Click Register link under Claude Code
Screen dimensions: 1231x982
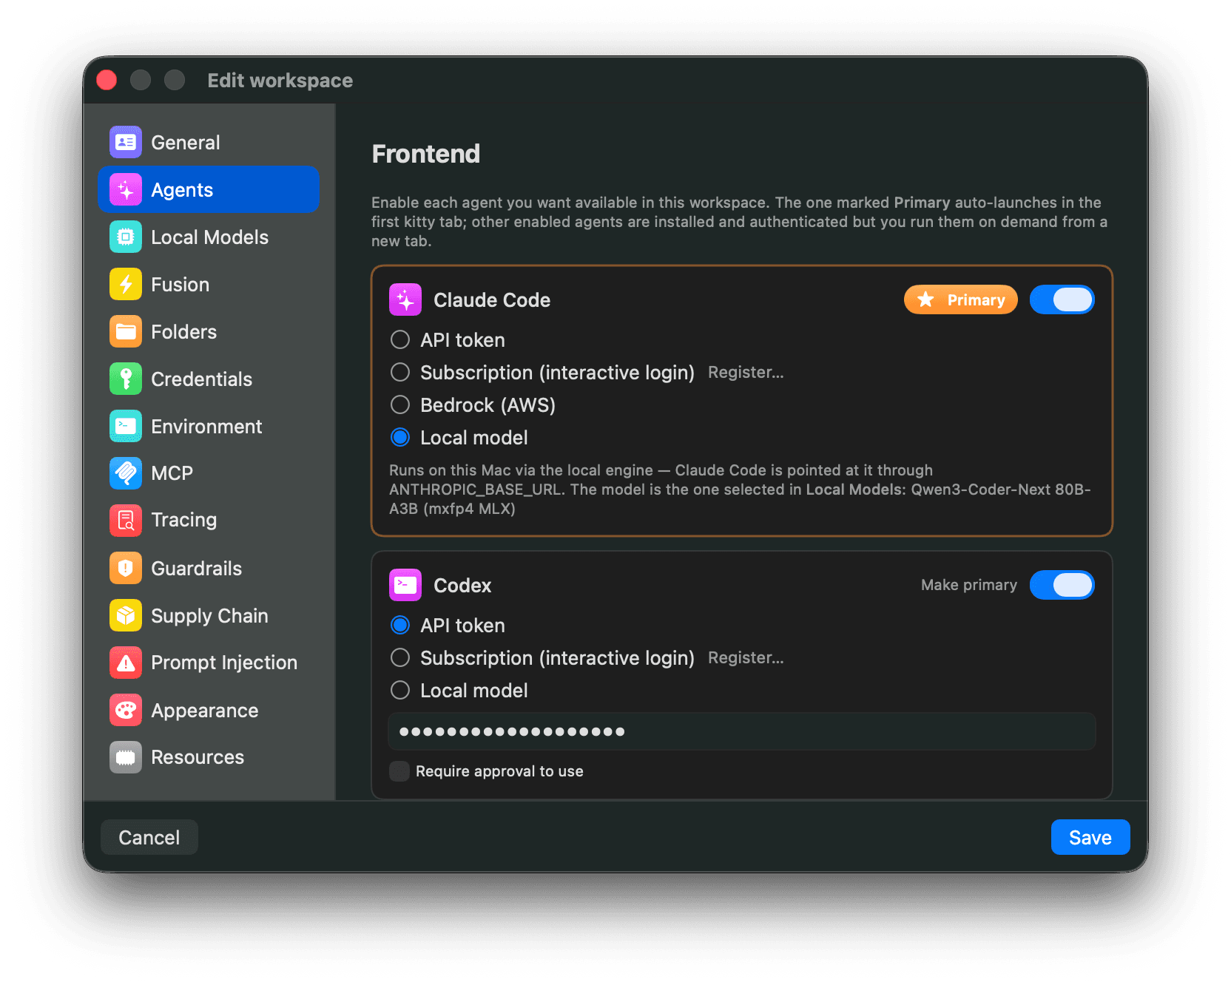(x=746, y=372)
